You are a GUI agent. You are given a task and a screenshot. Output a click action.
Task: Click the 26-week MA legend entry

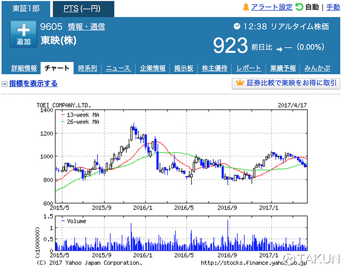pos(80,122)
